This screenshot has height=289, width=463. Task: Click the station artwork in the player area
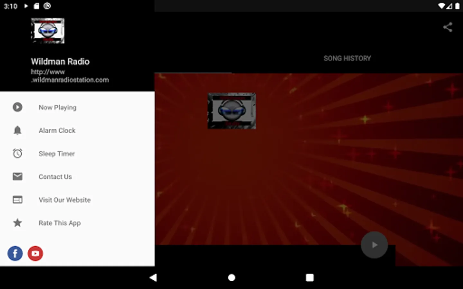(x=232, y=111)
